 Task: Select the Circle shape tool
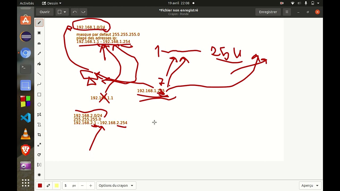[x=39, y=105]
